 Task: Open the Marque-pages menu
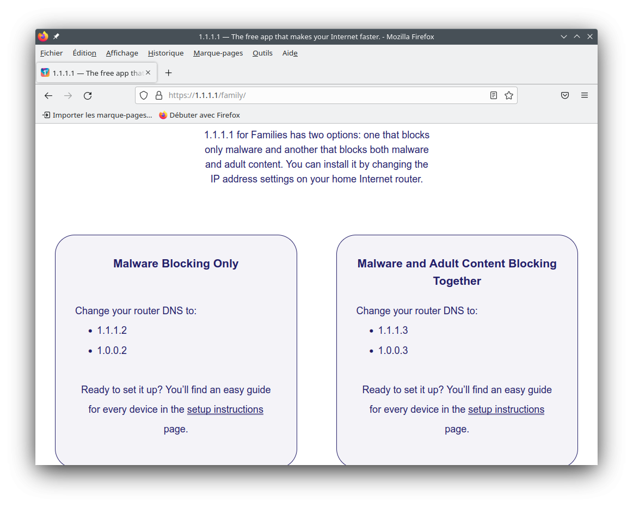coord(218,53)
